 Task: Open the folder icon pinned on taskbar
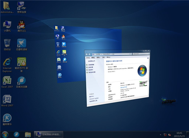[x=28, y=134]
